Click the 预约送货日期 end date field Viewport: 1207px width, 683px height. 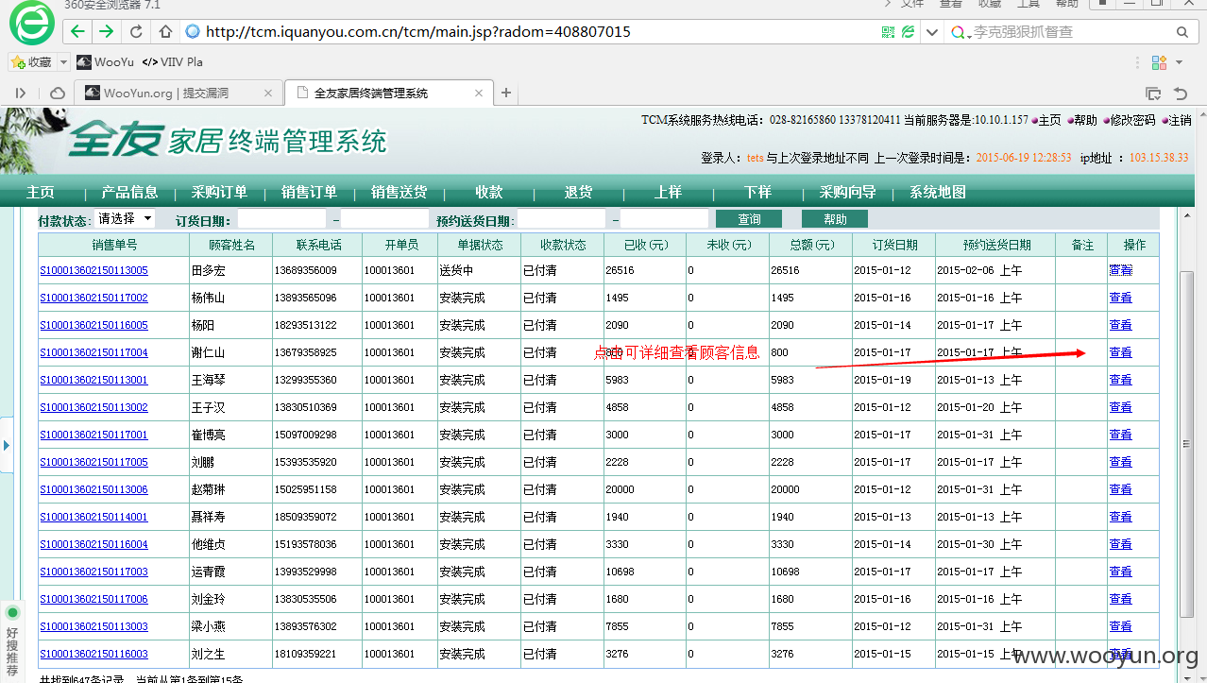click(x=664, y=219)
